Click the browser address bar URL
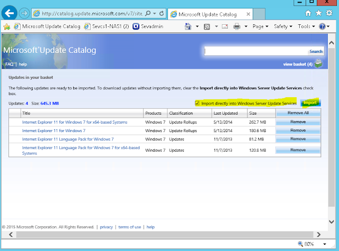Screen dimensions: 339x251 92,14
